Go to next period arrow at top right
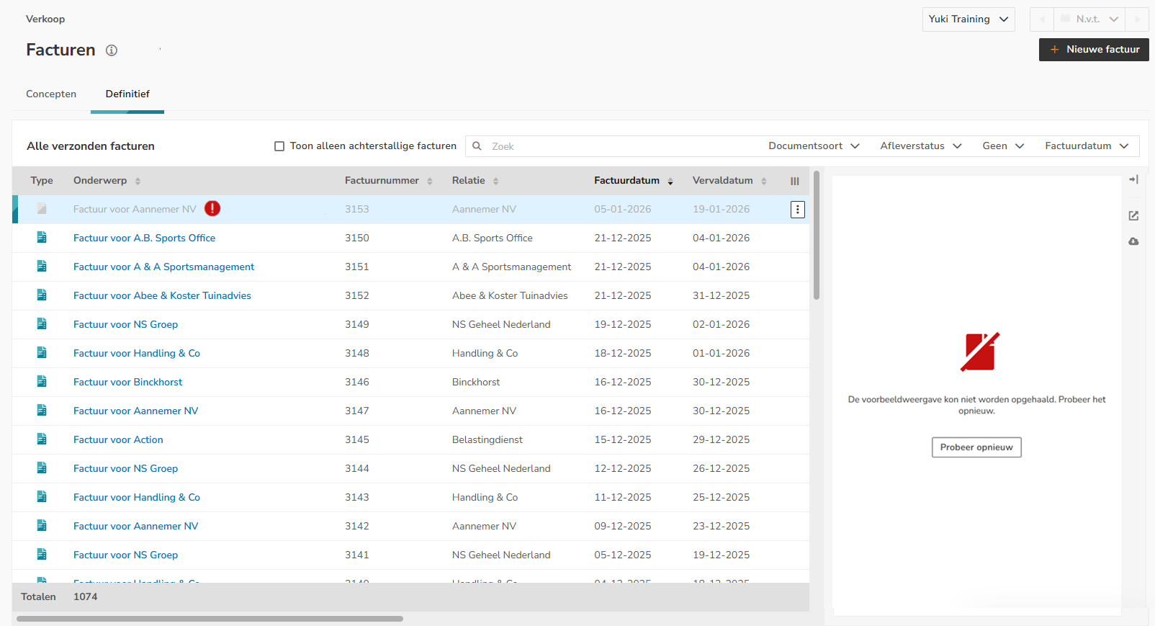1155x626 pixels. click(x=1138, y=19)
